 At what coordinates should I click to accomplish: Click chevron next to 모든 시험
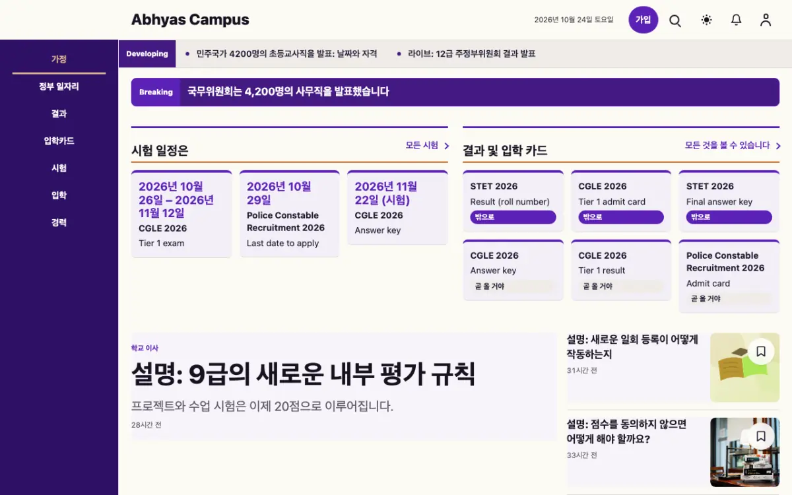pos(447,146)
